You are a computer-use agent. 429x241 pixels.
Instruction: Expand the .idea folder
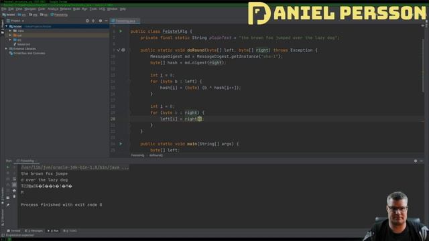(x=11, y=31)
